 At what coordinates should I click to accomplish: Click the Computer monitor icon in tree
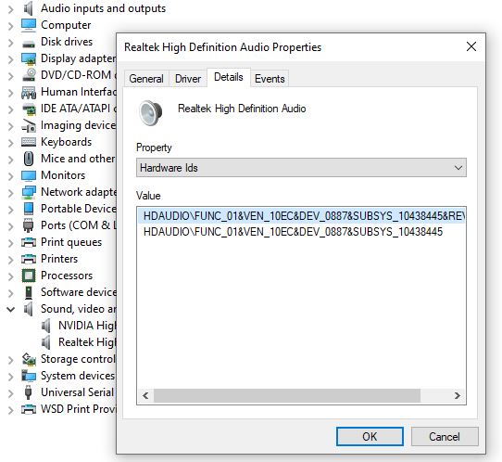pyautogui.click(x=29, y=25)
